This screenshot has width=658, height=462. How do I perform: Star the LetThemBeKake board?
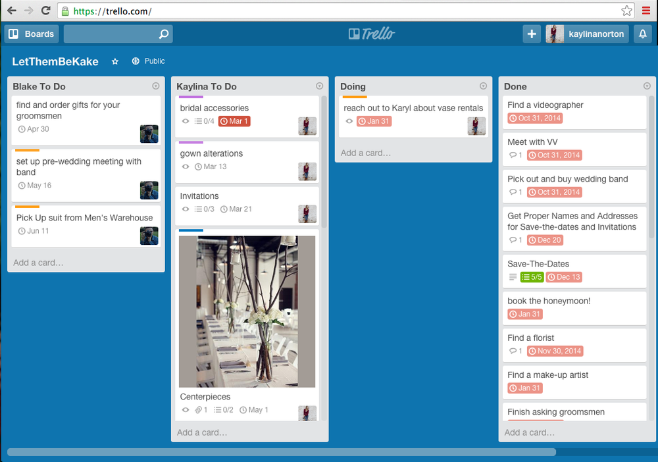tap(115, 62)
